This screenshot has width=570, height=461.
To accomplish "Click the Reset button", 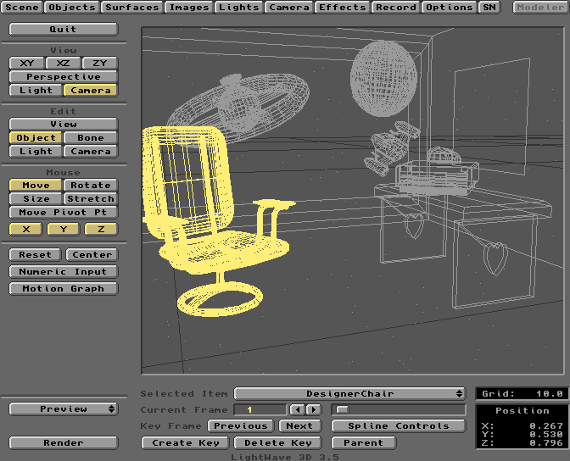I will 35,255.
